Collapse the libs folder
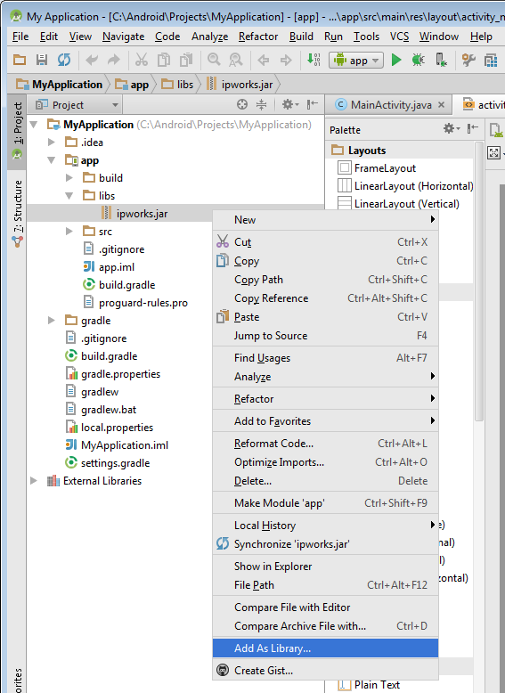Image resolution: width=505 pixels, height=693 pixels. 69,195
